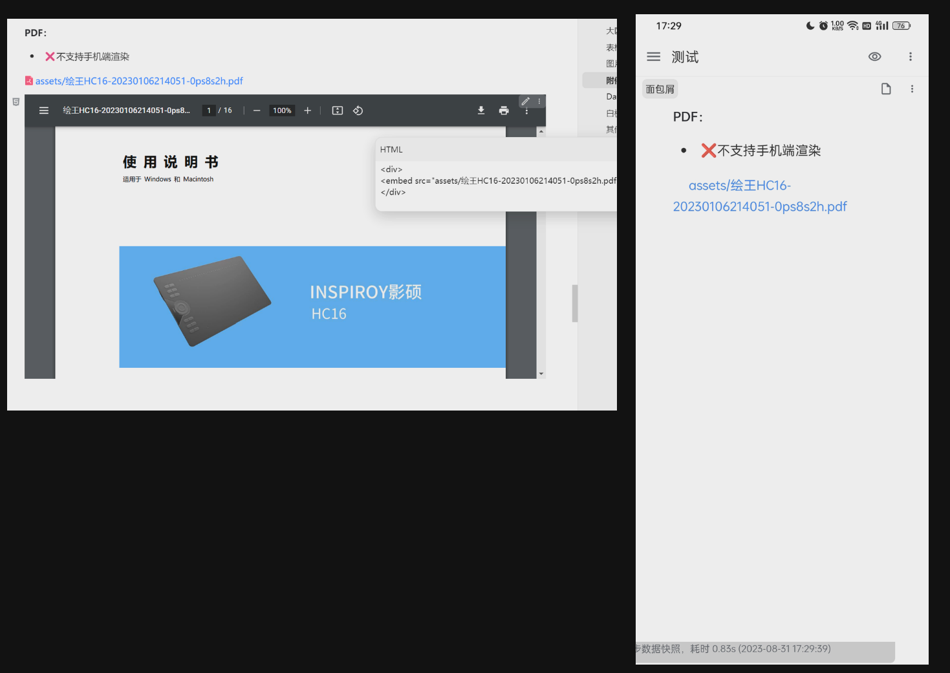
Task: Click the '使用说明书' title in the PDF
Action: coord(171,162)
